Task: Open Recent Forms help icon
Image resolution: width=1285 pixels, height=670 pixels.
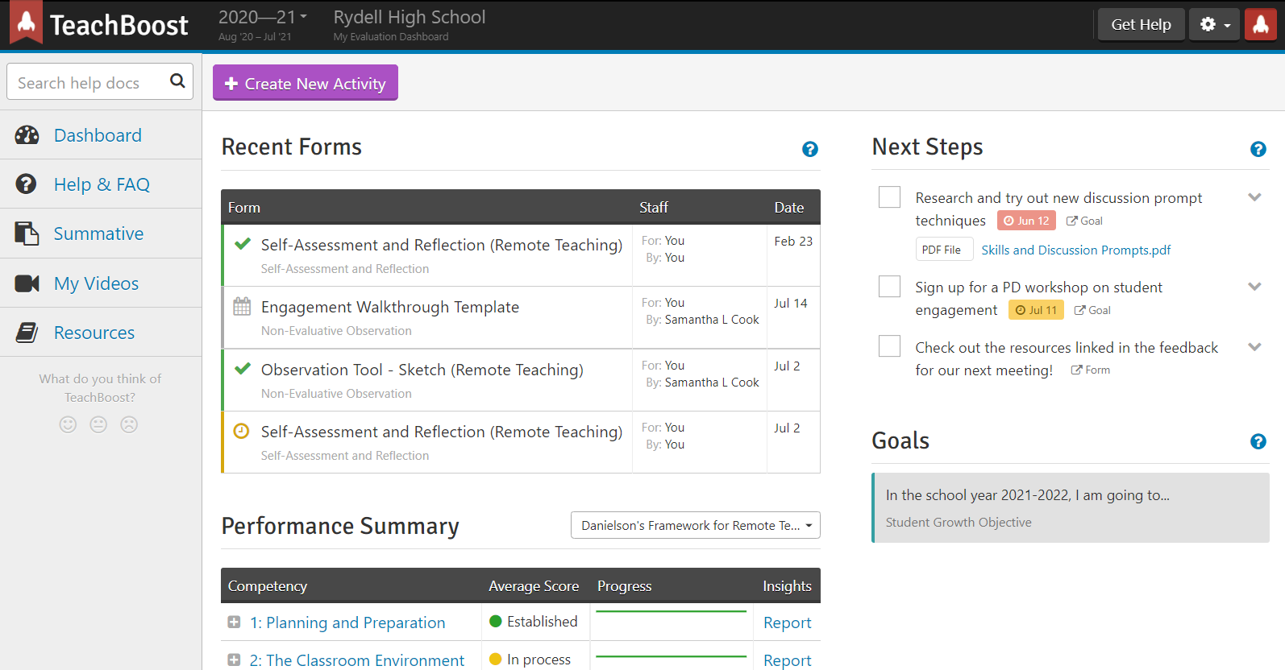Action: pyautogui.click(x=810, y=149)
